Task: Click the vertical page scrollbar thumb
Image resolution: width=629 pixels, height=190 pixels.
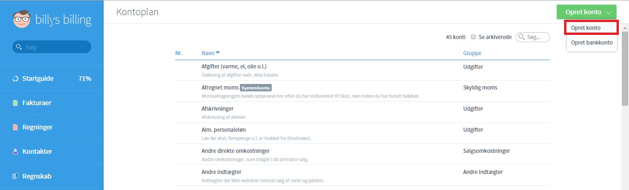Action: coord(625,68)
